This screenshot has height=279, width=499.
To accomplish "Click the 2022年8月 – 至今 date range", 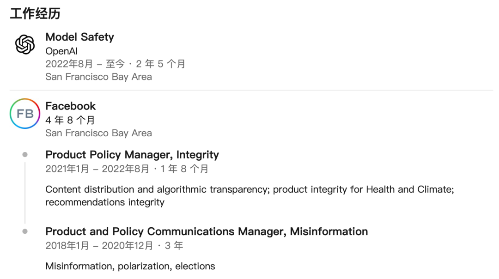I will coord(115,64).
